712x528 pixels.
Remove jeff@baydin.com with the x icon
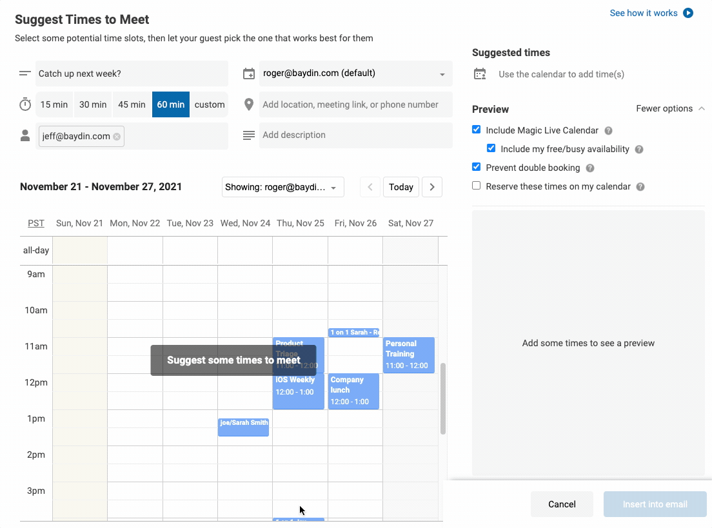point(117,136)
